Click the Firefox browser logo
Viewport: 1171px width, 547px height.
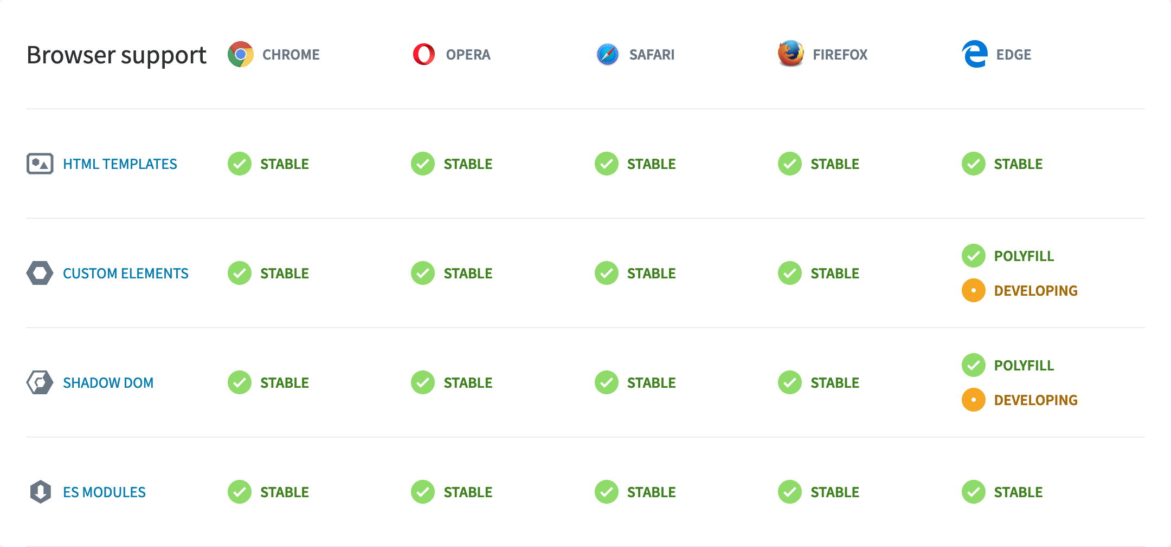tap(790, 54)
